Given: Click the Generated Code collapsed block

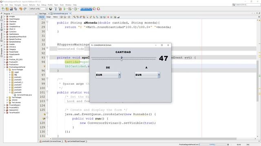Looking at the screenshot, I should (x=71, y=49).
